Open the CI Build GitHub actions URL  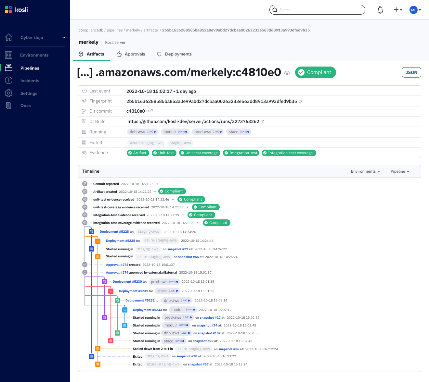point(193,121)
